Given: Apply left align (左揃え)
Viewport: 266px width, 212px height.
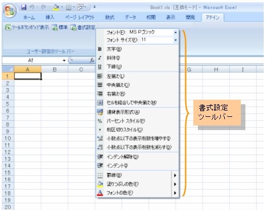Looking at the screenshot, I should click(x=100, y=76).
